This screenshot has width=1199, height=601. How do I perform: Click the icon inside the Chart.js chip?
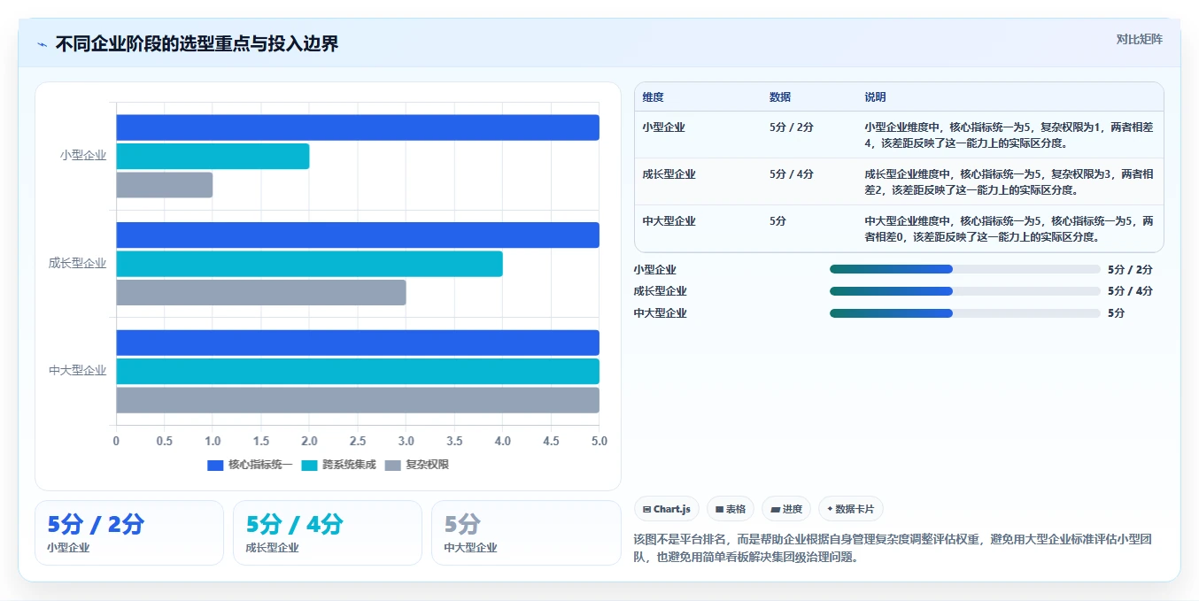click(x=647, y=510)
